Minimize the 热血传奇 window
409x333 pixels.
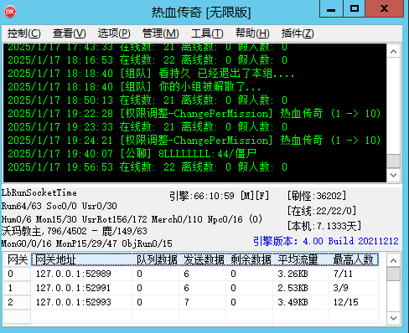331,9
